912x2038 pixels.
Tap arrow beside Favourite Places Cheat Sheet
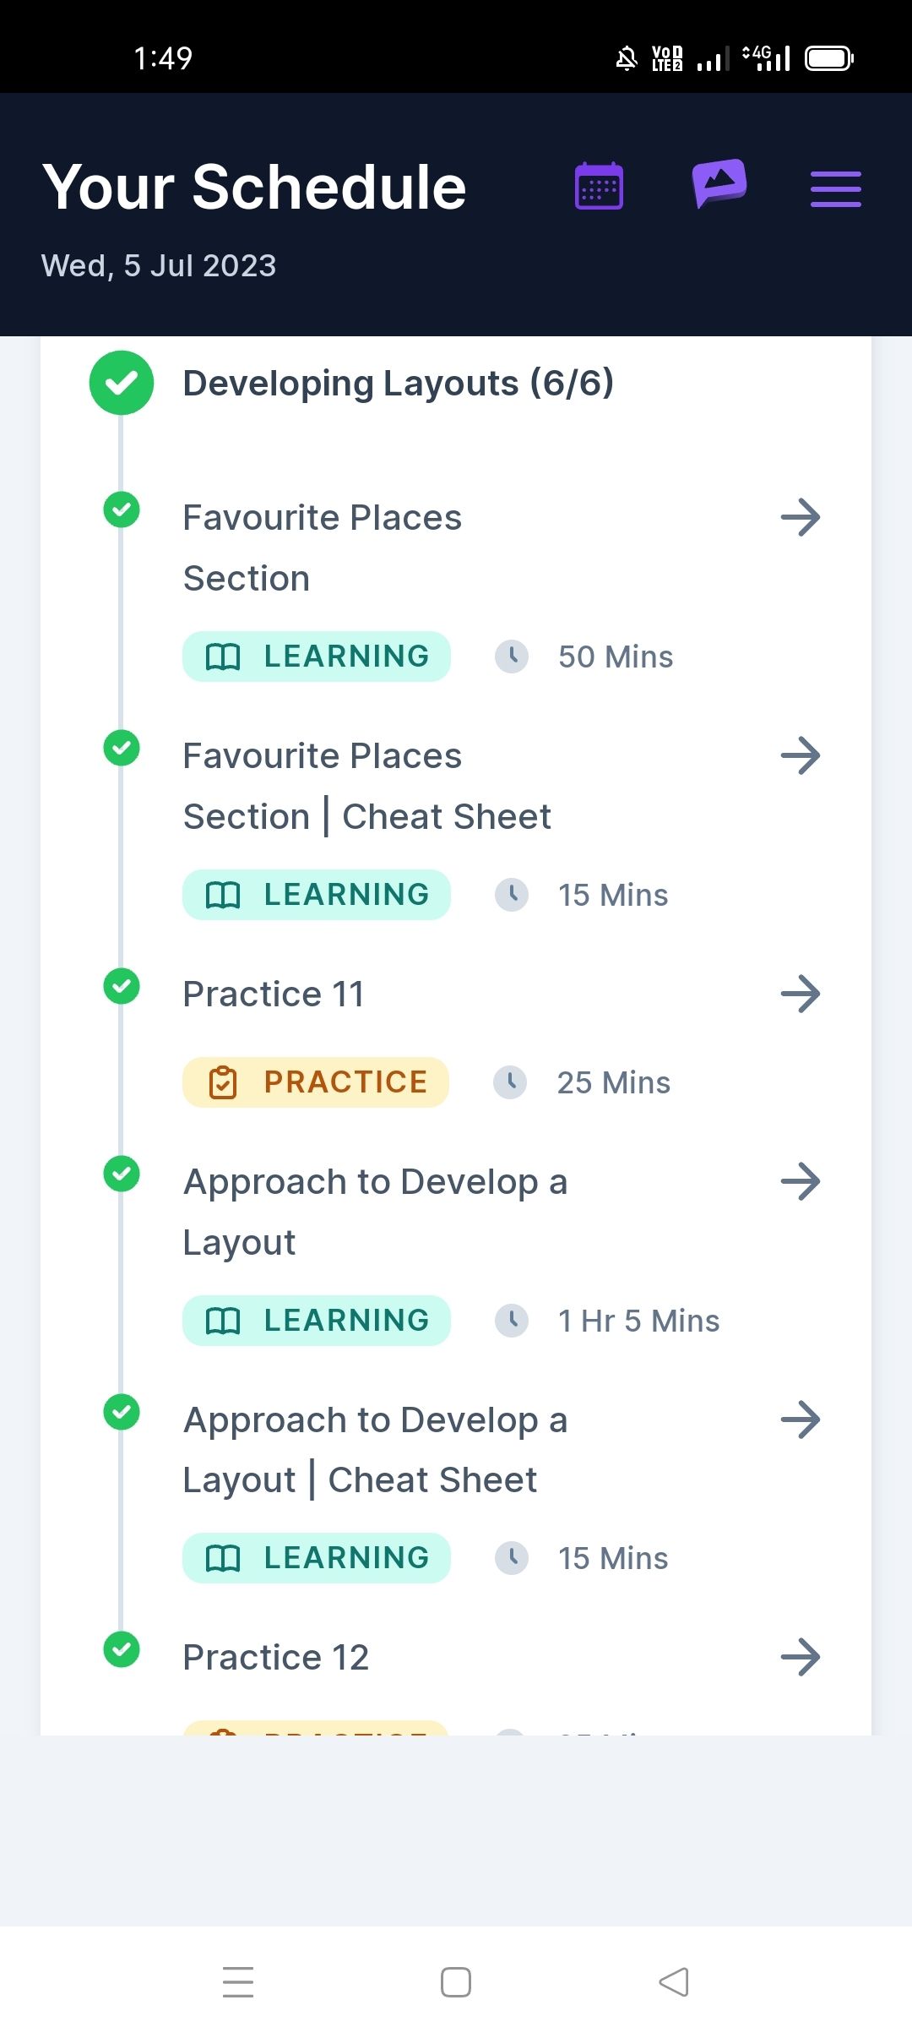coord(801,755)
